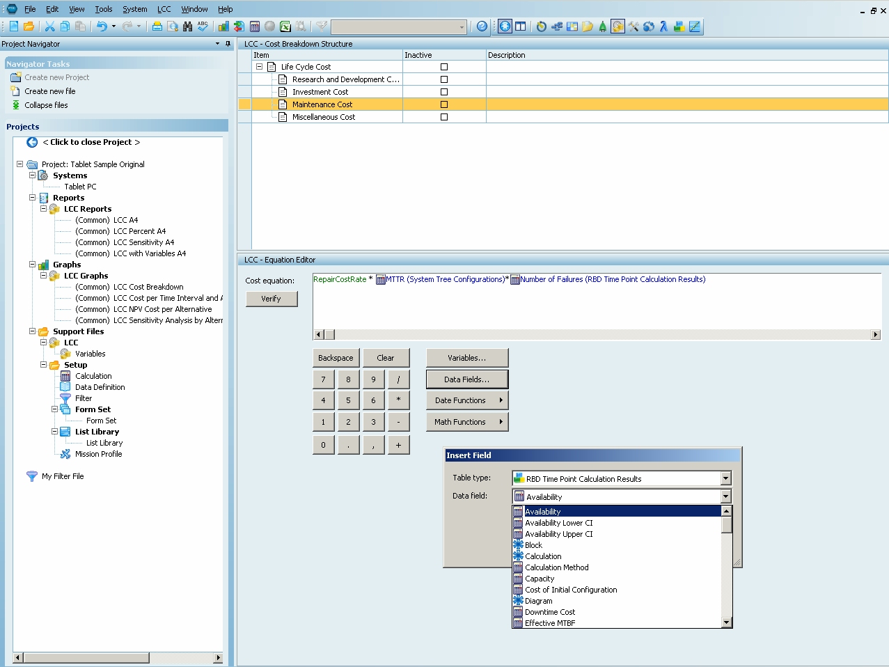Click the binoculars Find icon

187,26
